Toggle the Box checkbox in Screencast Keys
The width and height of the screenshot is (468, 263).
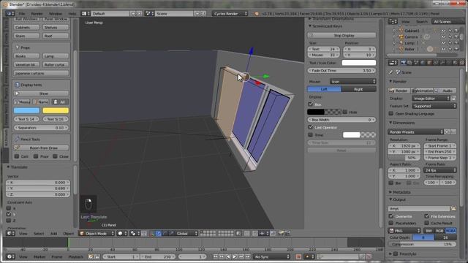coord(311,104)
